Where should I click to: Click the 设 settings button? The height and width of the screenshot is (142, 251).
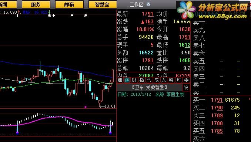coord(186,87)
